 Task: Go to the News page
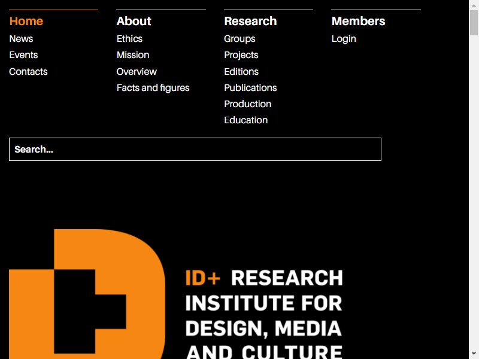[x=21, y=39]
